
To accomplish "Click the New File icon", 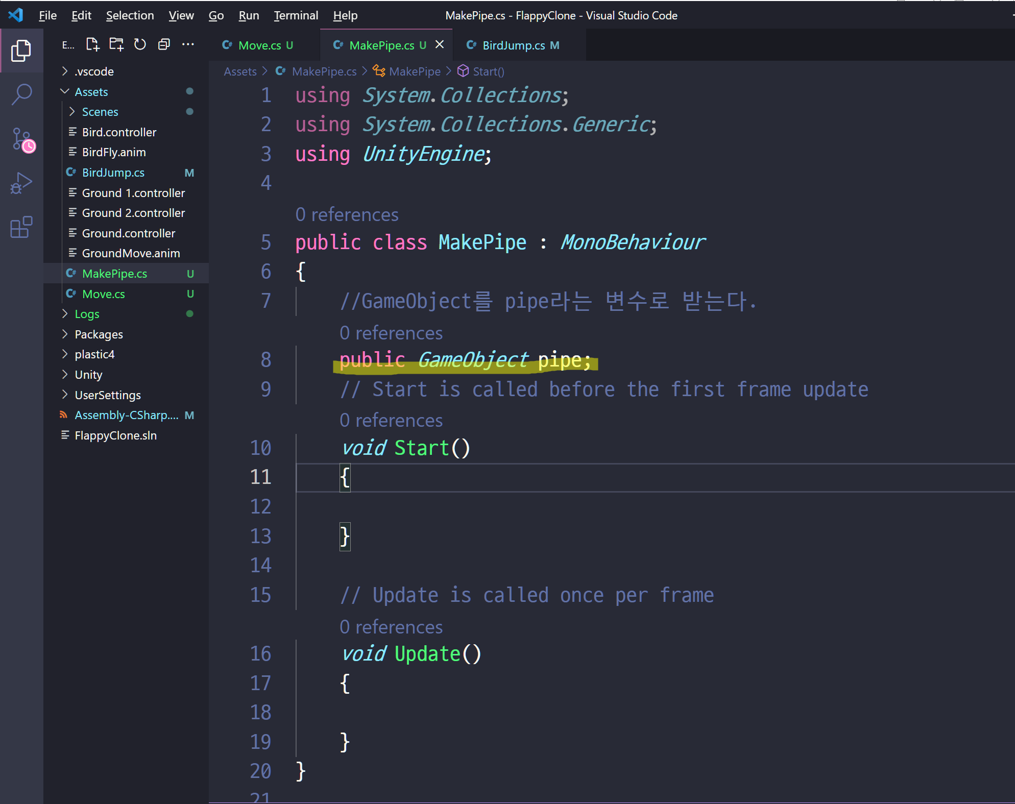I will (92, 45).
